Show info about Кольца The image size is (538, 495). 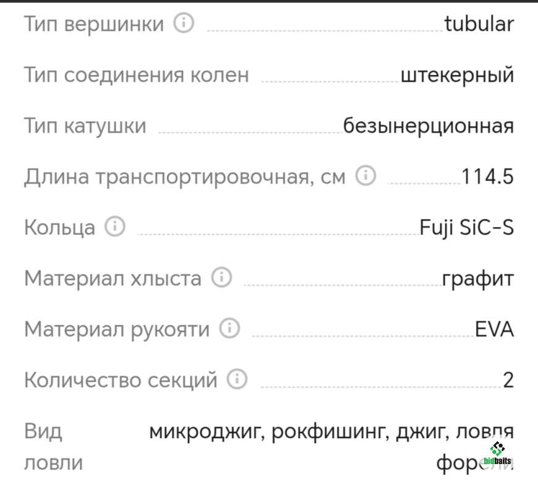point(115,227)
